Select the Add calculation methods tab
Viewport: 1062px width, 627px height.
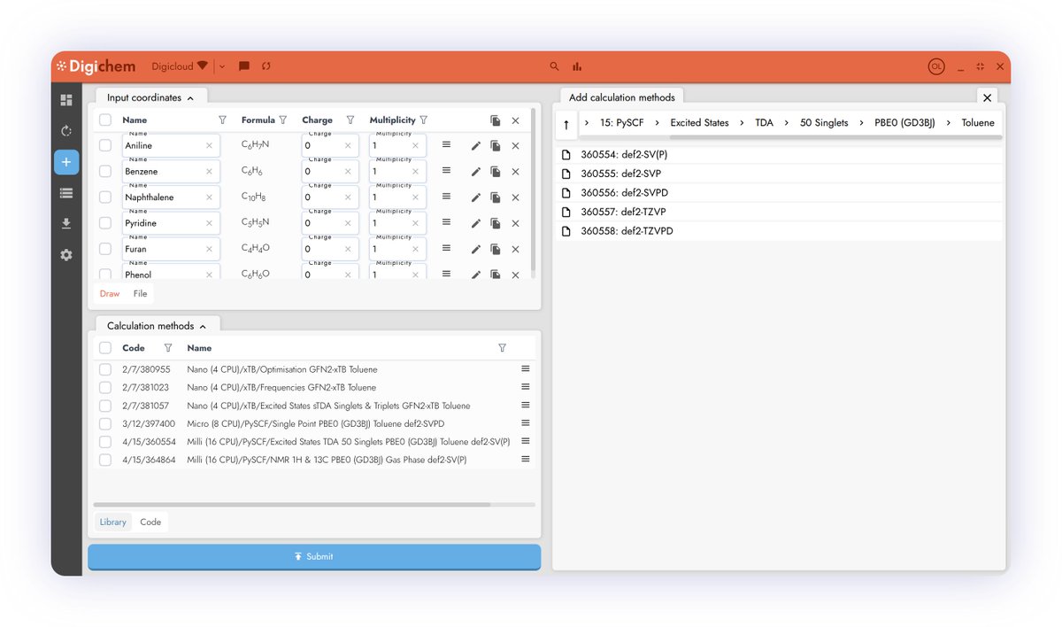point(622,97)
